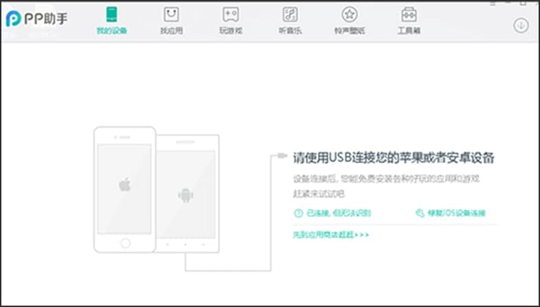540x307 pixels.
Task: Click the heading 请使用USB连接您的苹果或者安卓设备
Action: coord(393,158)
